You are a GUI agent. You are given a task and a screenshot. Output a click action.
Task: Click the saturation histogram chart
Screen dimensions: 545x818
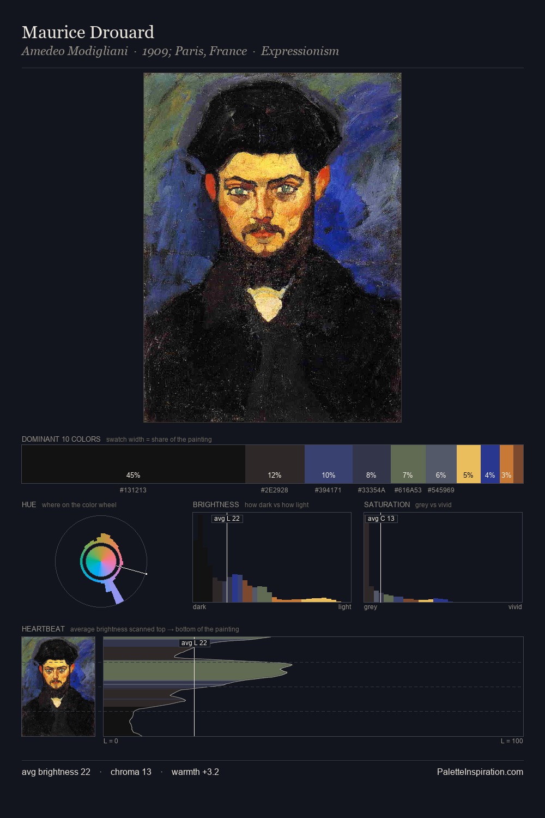tap(443, 557)
